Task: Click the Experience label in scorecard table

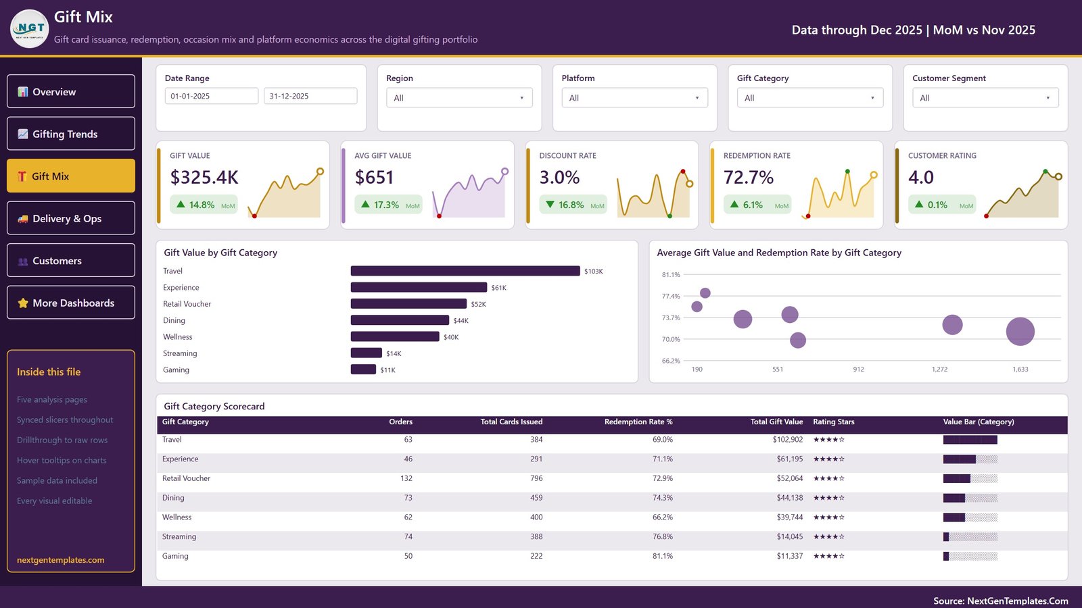Action: (181, 459)
